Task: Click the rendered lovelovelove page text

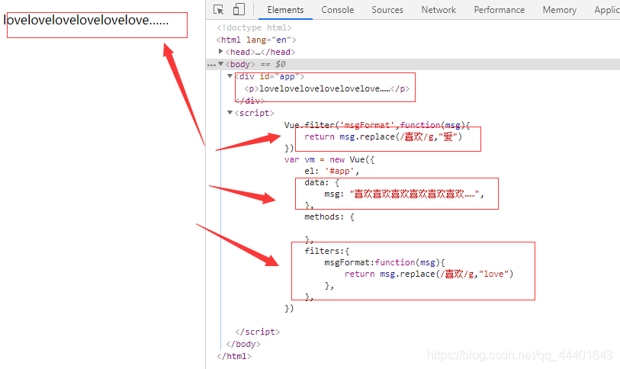Action: 86,20
